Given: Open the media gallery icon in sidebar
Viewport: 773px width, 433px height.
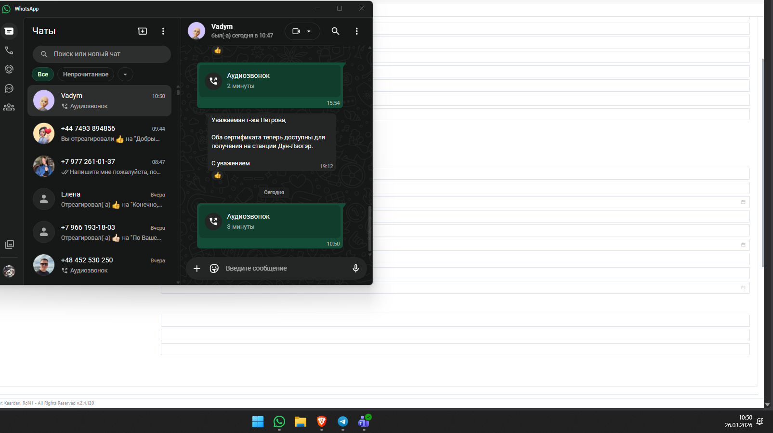Looking at the screenshot, I should click(x=9, y=245).
